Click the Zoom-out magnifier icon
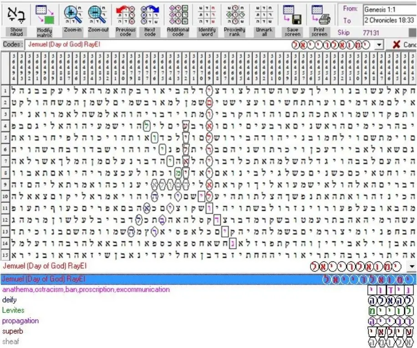The height and width of the screenshot is (348, 417). coord(98,15)
